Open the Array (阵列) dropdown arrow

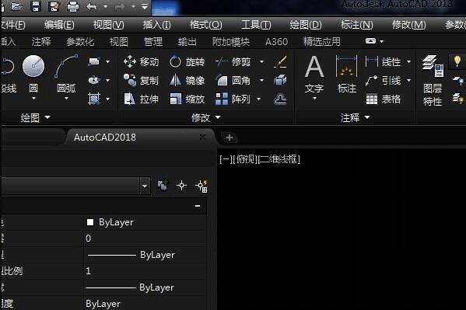pos(258,99)
